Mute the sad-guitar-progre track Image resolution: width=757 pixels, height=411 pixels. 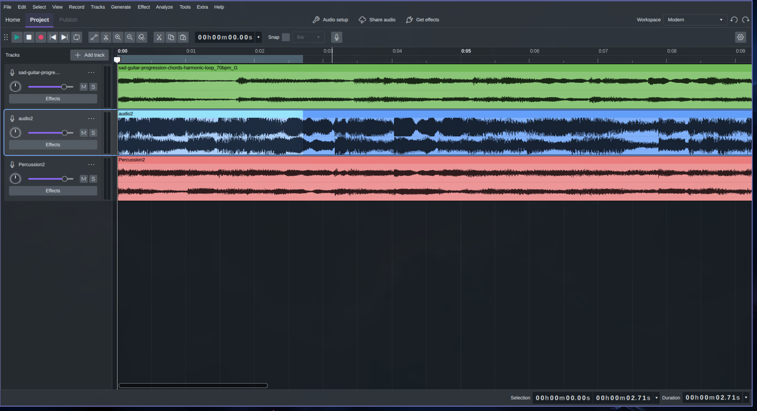tap(83, 87)
